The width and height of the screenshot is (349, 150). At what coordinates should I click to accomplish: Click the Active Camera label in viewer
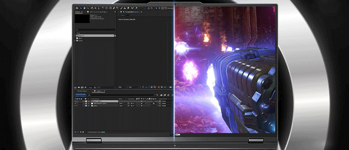click(127, 19)
